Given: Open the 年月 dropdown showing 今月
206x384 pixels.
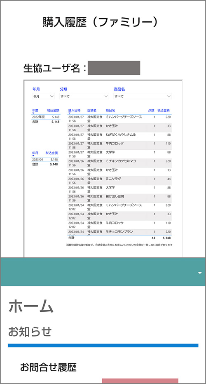Looking at the screenshot, I should [x=43, y=96].
